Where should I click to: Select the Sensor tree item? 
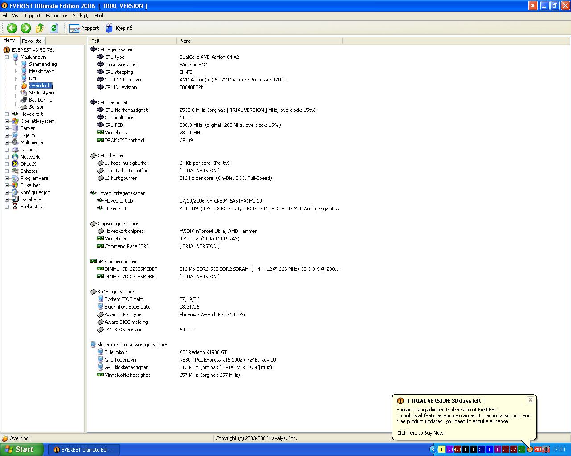(x=37, y=107)
